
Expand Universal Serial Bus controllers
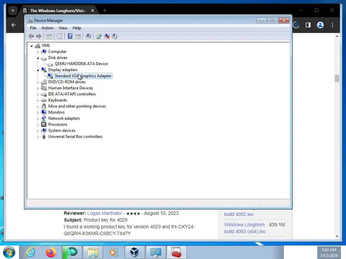pyautogui.click(x=38, y=137)
